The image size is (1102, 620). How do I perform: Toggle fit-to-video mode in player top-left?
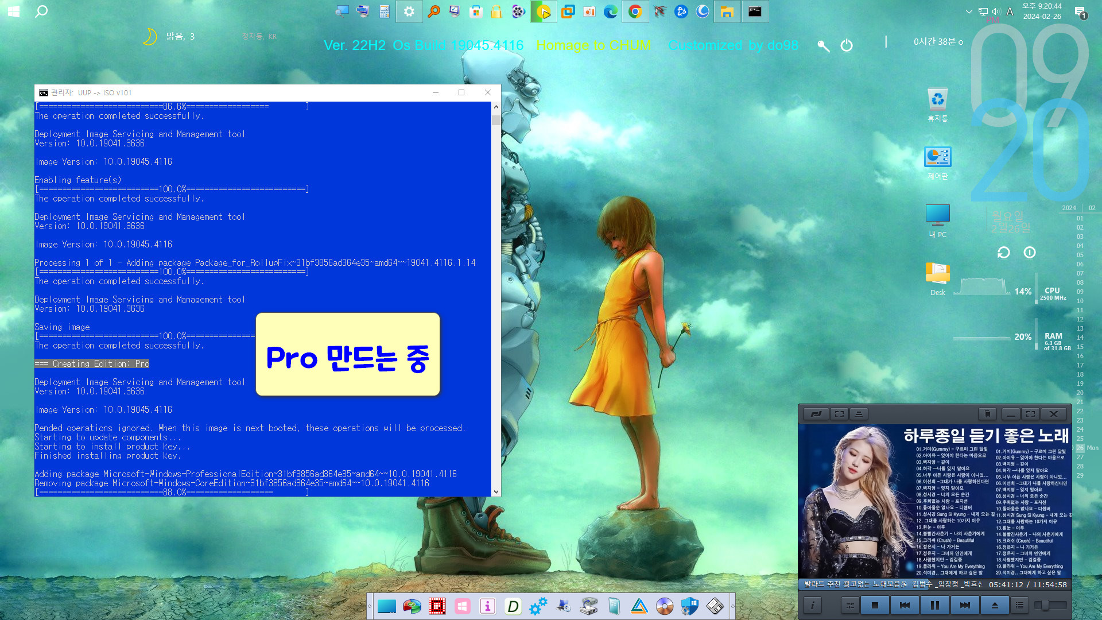(839, 414)
